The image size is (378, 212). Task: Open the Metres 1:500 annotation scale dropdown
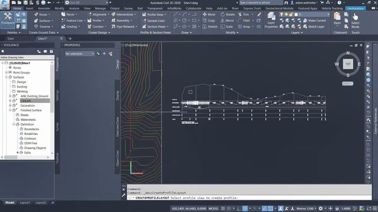(x=306, y=208)
